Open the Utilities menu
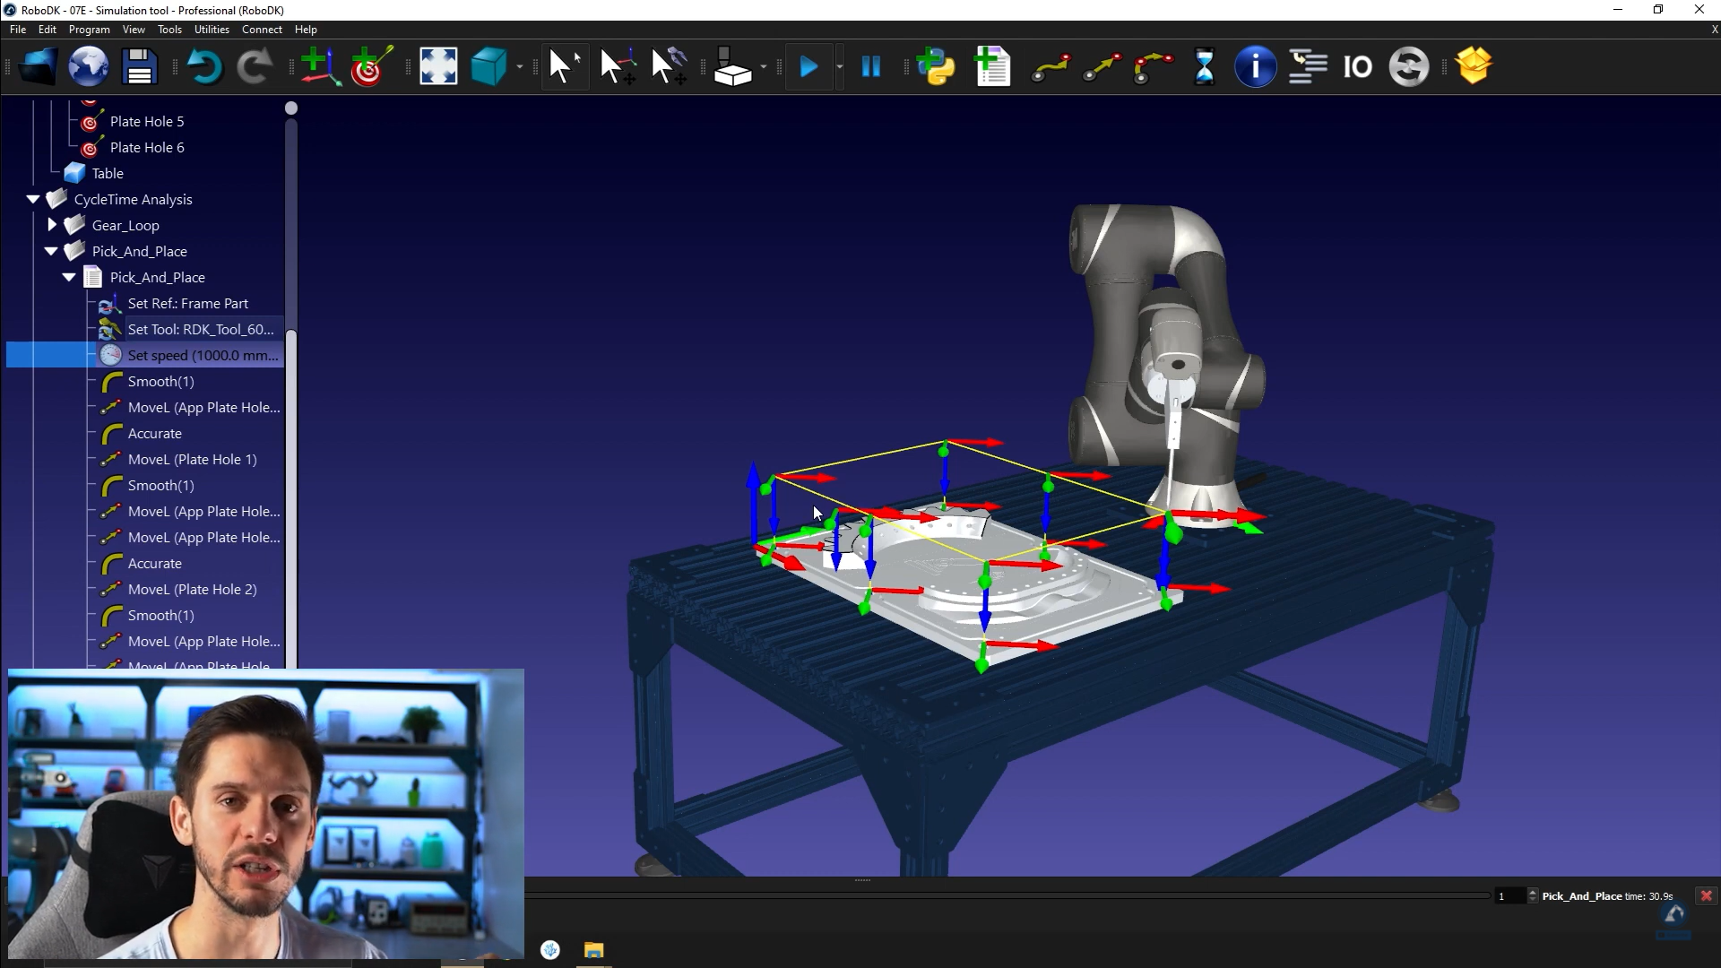 (212, 30)
